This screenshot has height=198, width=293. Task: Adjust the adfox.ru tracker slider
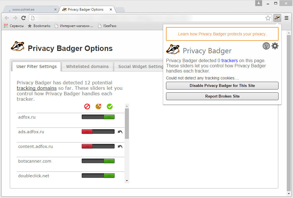(x=98, y=117)
